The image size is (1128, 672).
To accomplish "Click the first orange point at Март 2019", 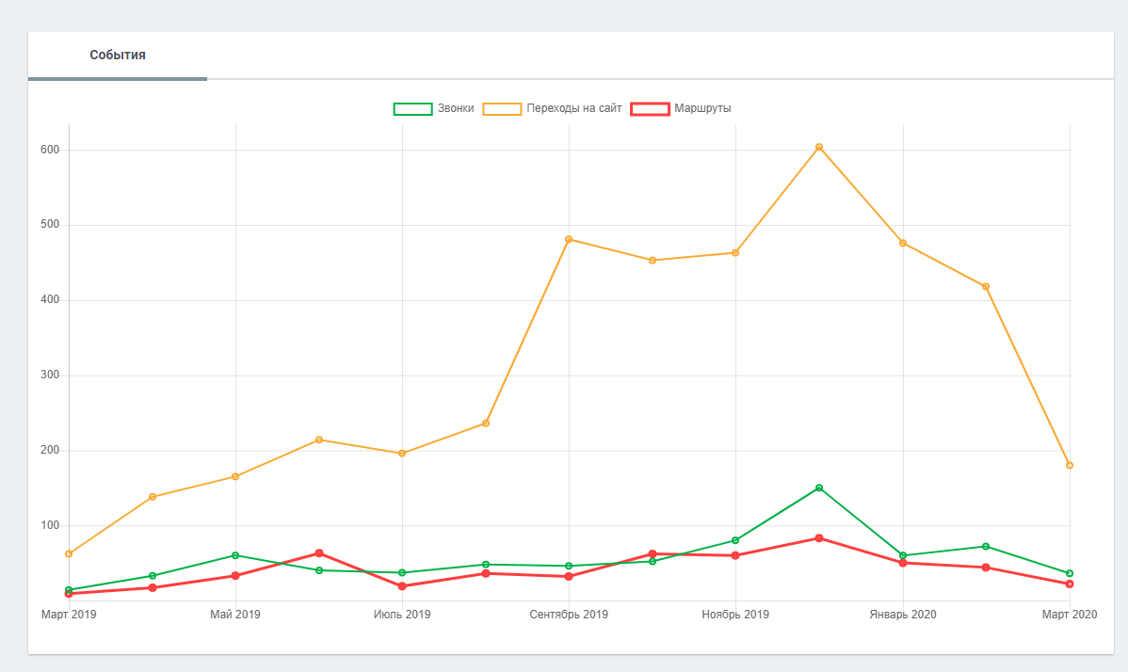I will [69, 554].
